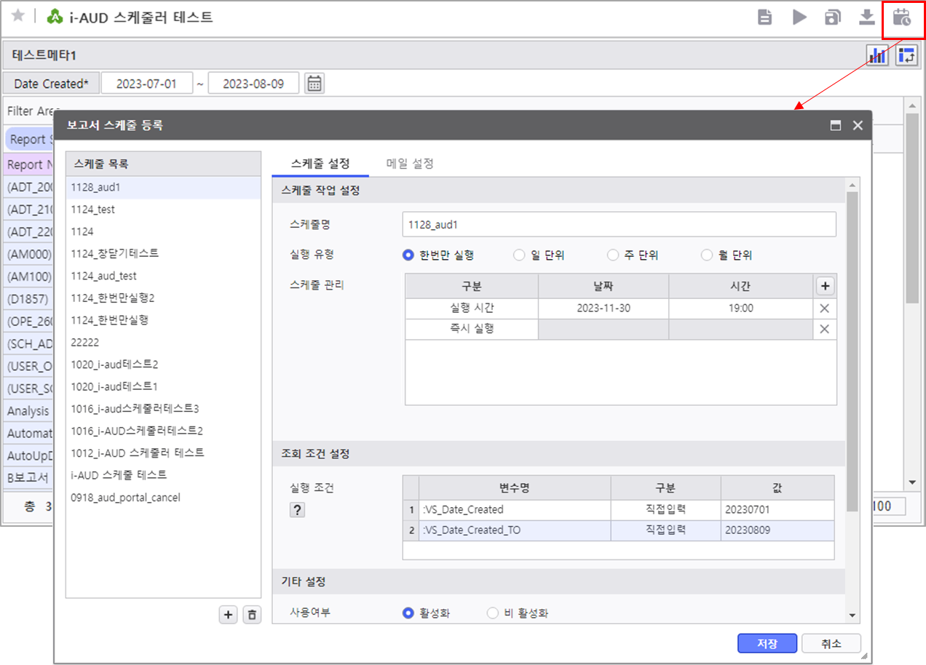Close the 보고서 스케줄 등록 dialog
Image resolution: width=926 pixels, height=665 pixels.
coord(858,125)
